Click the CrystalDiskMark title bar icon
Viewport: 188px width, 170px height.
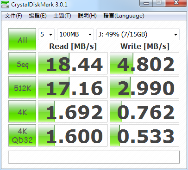click(5, 4)
